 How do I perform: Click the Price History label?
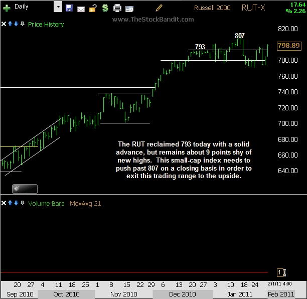coord(46,24)
